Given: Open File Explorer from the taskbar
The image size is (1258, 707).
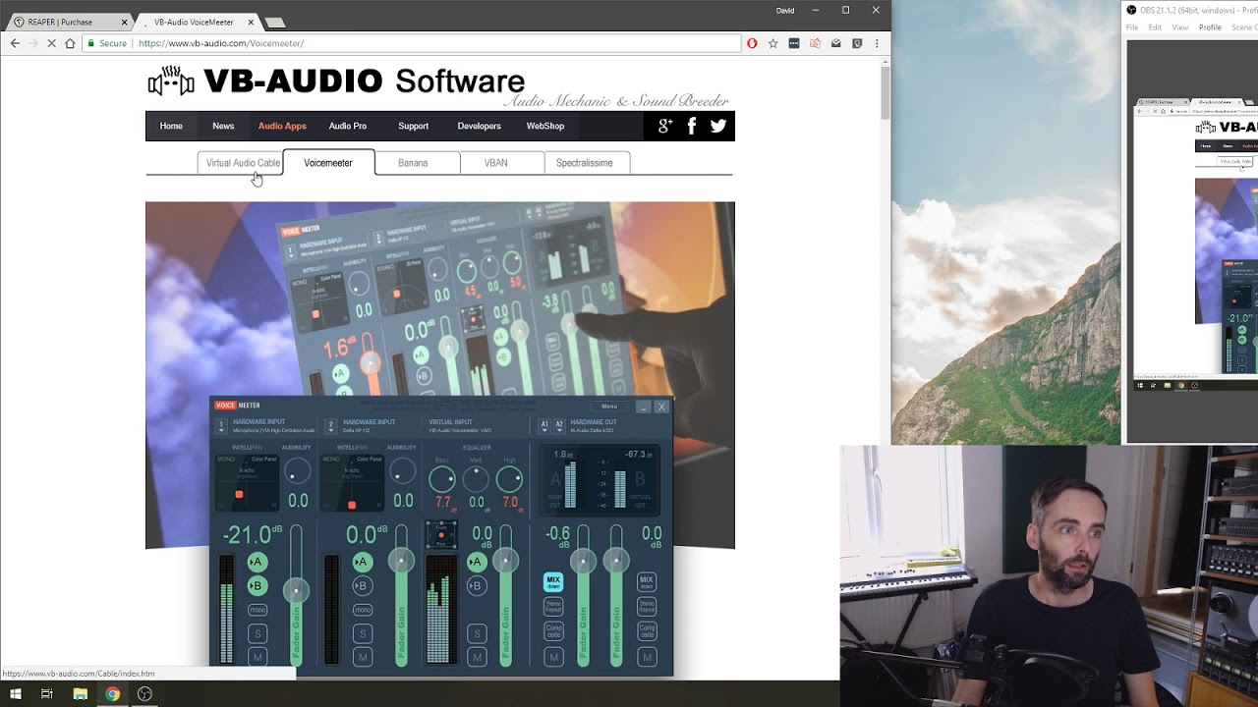Looking at the screenshot, I should click(x=81, y=693).
